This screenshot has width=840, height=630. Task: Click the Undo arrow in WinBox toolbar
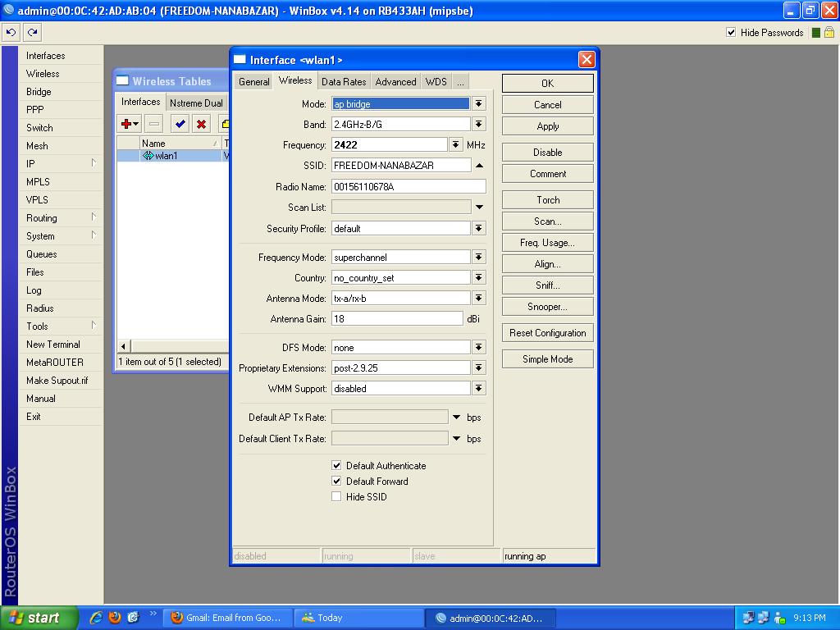point(11,33)
